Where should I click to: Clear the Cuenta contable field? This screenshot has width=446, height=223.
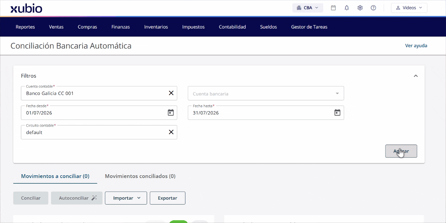coord(171,93)
